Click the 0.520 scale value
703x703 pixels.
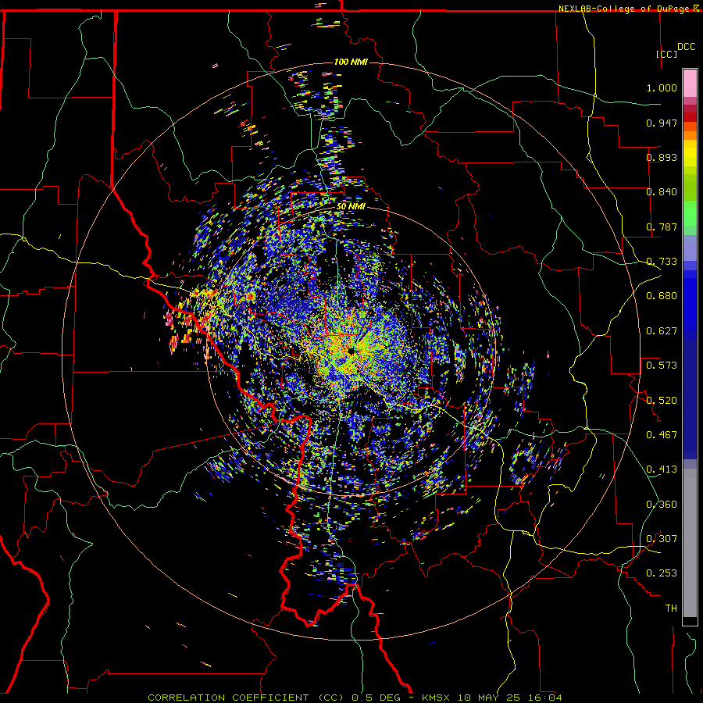click(662, 401)
